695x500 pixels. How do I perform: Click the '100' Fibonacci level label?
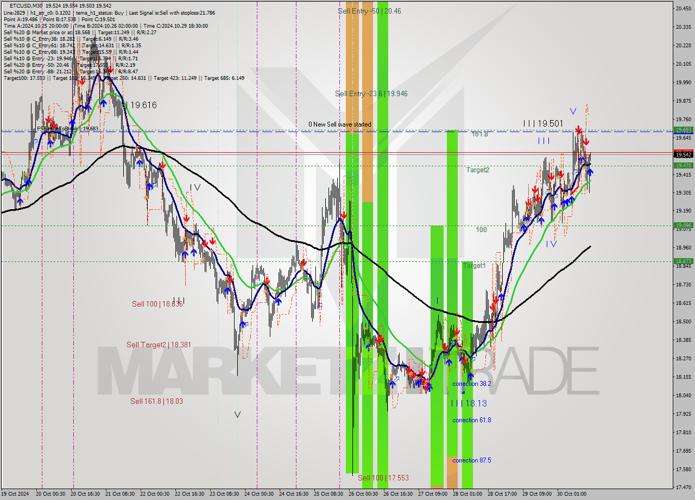481,230
